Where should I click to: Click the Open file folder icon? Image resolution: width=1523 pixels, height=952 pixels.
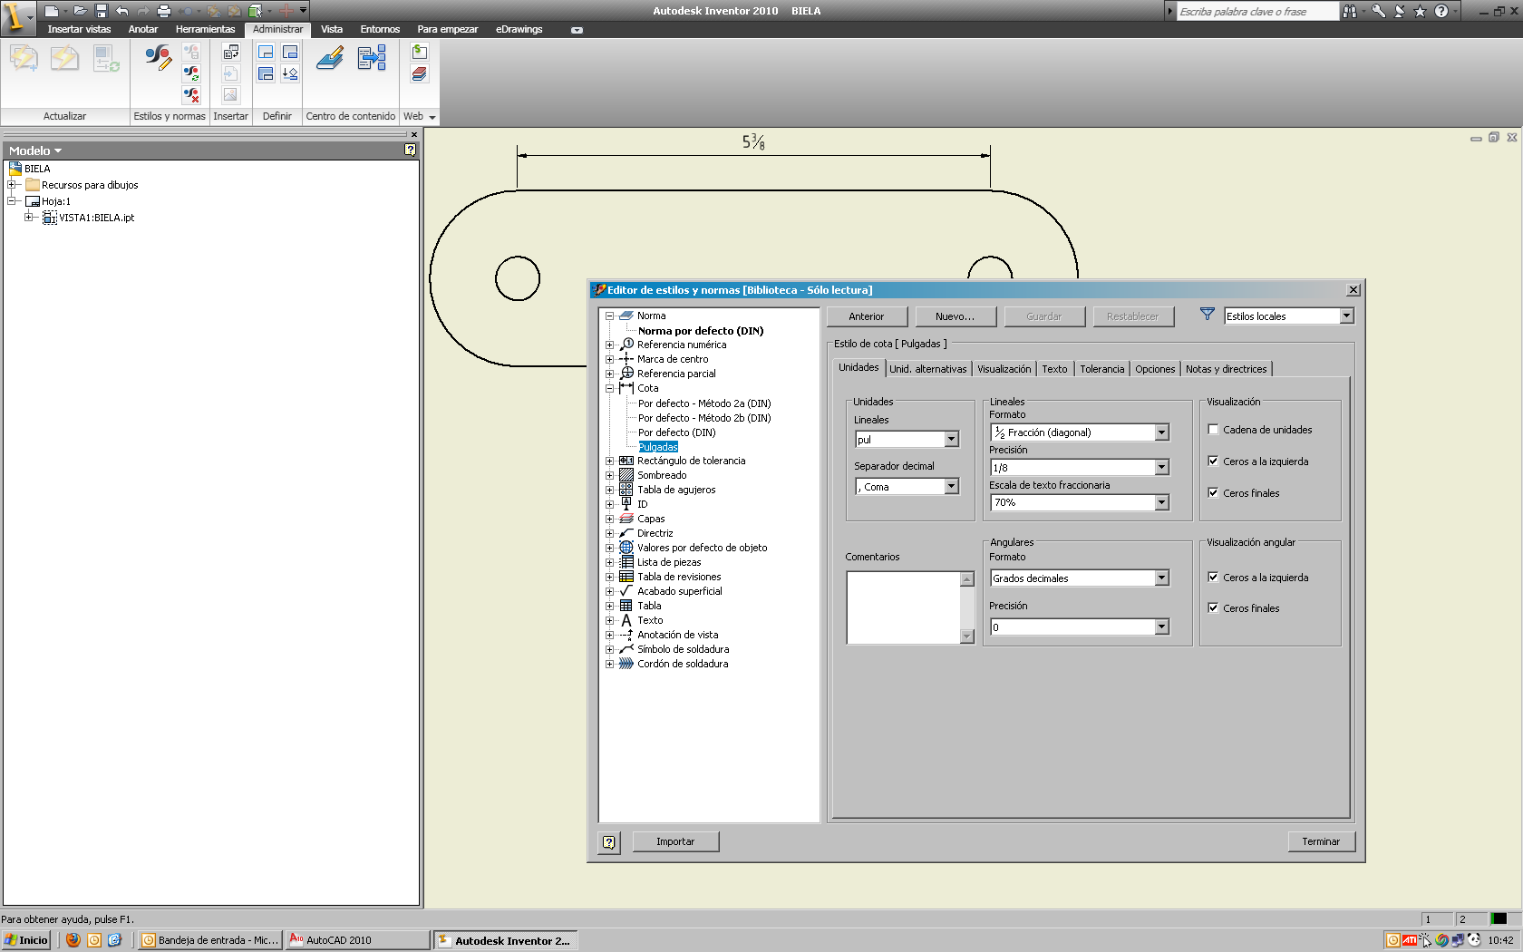(x=80, y=11)
